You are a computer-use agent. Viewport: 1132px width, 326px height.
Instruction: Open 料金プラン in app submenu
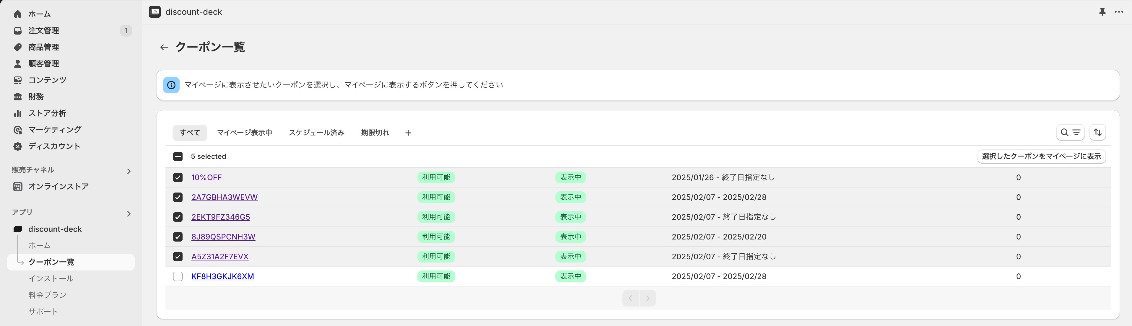pos(48,295)
